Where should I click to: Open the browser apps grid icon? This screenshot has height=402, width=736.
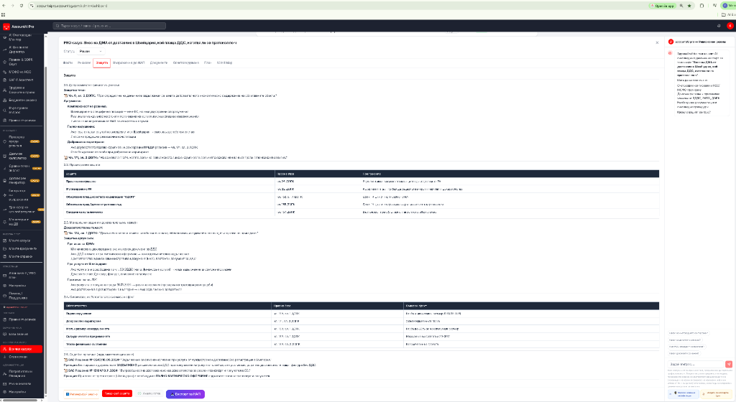(4, 14)
